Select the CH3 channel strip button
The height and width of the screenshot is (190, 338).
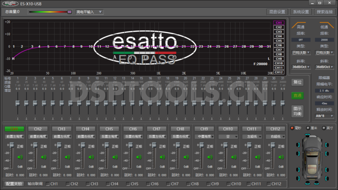coord(61,129)
